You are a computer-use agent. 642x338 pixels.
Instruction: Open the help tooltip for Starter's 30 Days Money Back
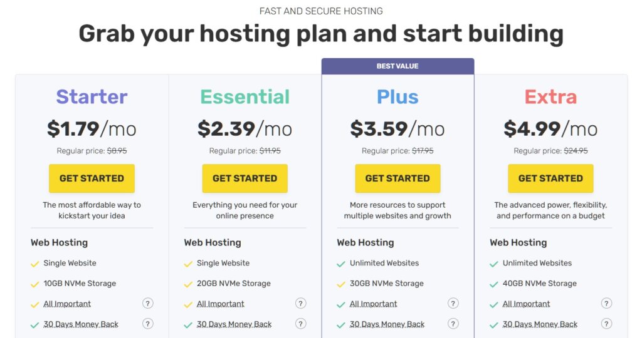click(x=148, y=324)
